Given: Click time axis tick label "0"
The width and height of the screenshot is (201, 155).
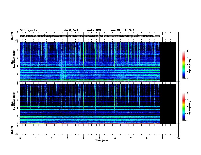Looking at the screenshot, I should pos(20,138).
